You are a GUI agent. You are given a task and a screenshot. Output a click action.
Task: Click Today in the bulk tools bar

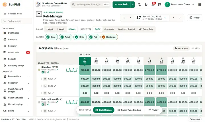[153, 110]
